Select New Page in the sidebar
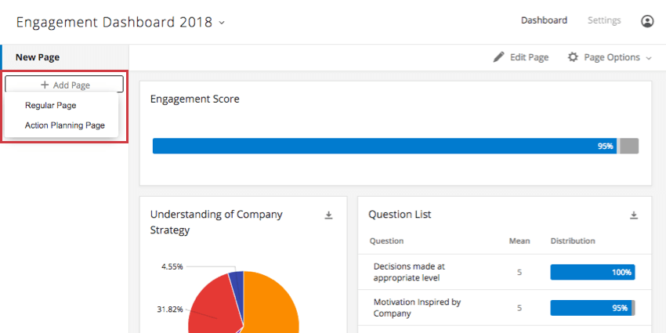The width and height of the screenshot is (666, 333). pos(65,57)
